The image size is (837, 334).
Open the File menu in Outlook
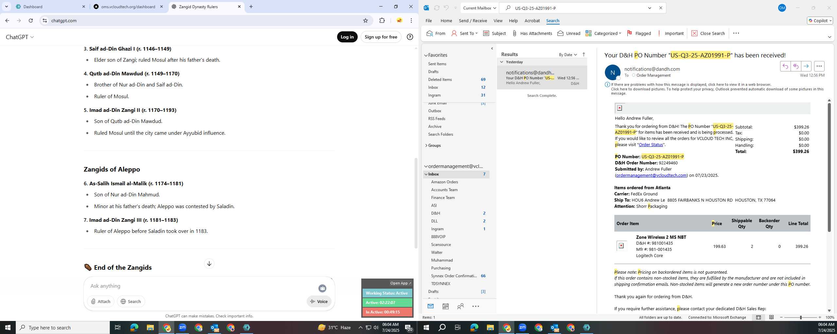[428, 21]
